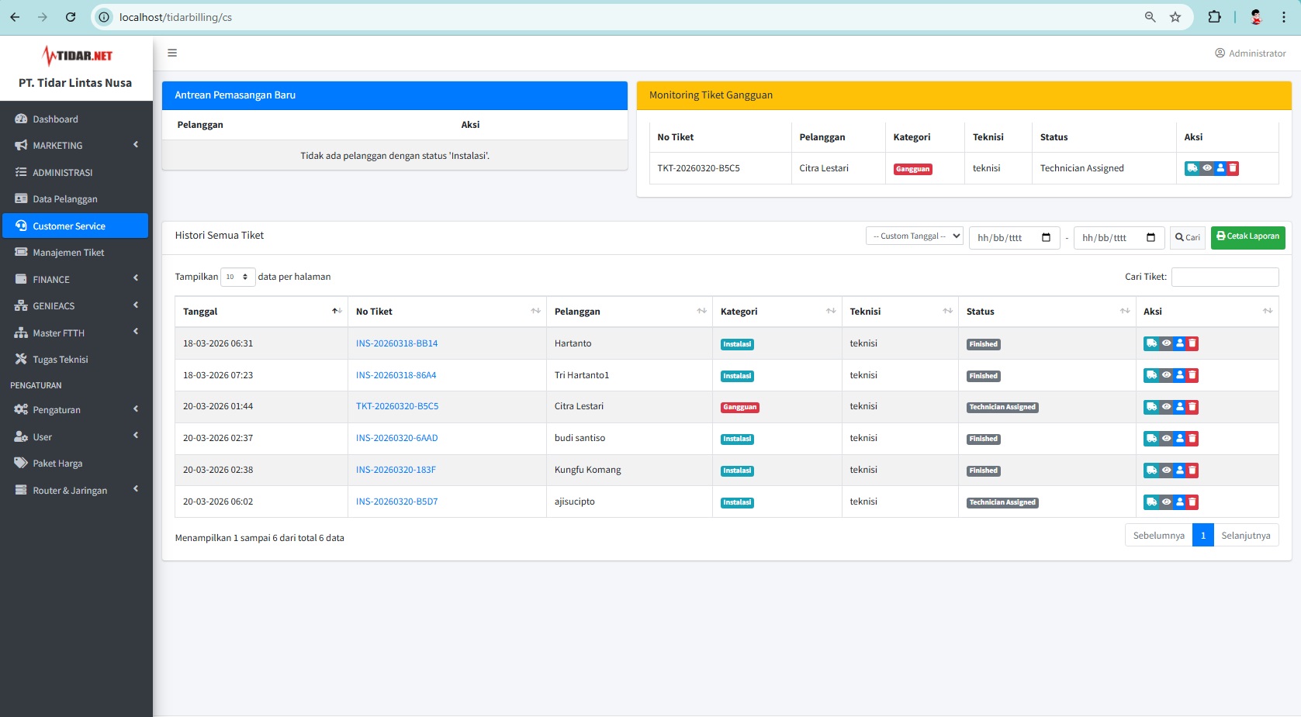Viewport: 1301px width, 717px height.
Task: Open the Administrator user menu in the header
Action: pyautogui.click(x=1250, y=53)
